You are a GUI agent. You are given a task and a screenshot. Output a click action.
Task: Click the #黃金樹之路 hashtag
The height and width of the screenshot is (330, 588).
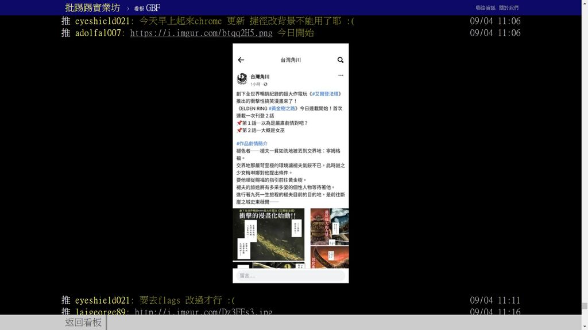281,108
